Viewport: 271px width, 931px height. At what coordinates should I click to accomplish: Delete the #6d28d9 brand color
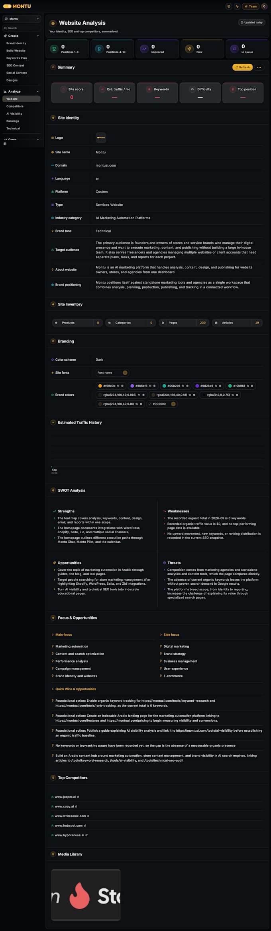click(220, 386)
